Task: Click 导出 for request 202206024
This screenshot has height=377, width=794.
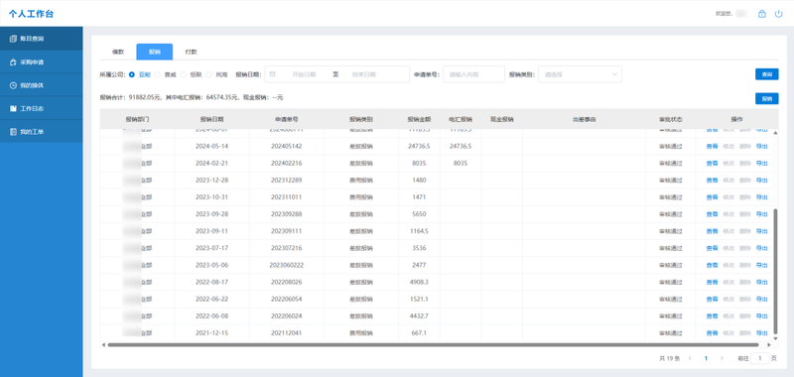Action: pyautogui.click(x=761, y=316)
